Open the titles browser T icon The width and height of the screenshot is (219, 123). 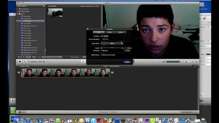189,61
